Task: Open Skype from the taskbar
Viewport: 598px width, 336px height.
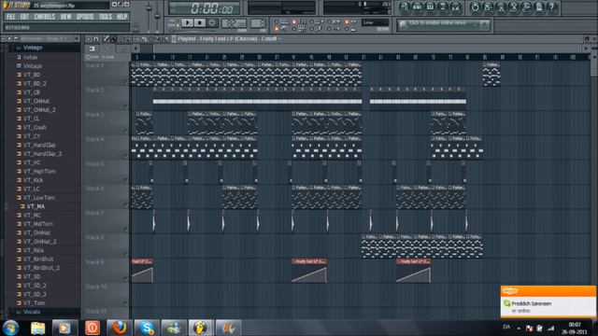Action: point(147,328)
